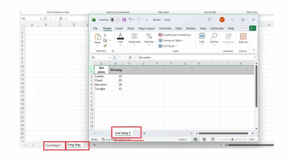Open the Search magnifier in Book3 title bar
293x165 pixels.
point(209,19)
